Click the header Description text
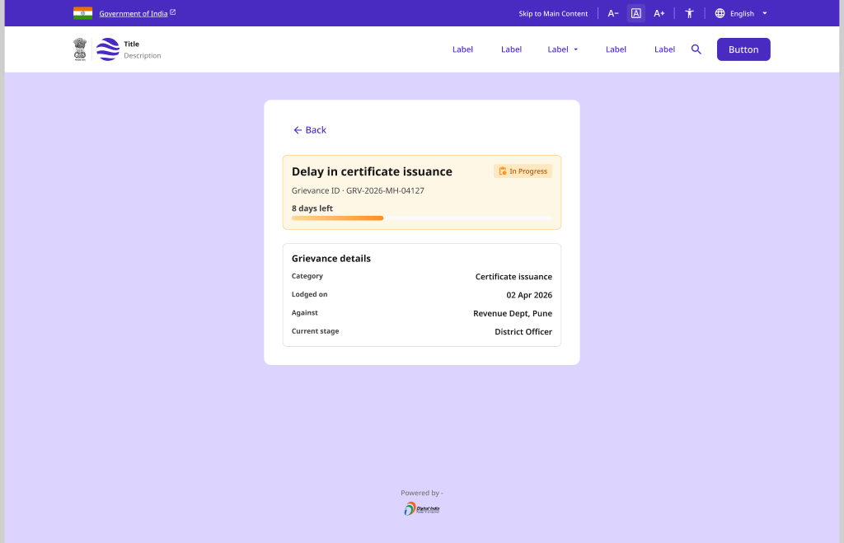 point(142,55)
